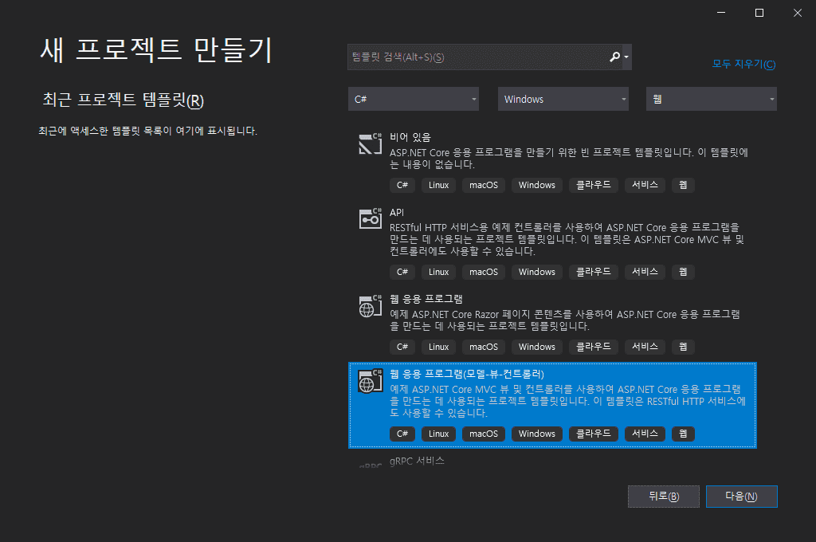The height and width of the screenshot is (542, 816).
Task: Click the Linux tag in selected MVC template
Action: click(439, 434)
